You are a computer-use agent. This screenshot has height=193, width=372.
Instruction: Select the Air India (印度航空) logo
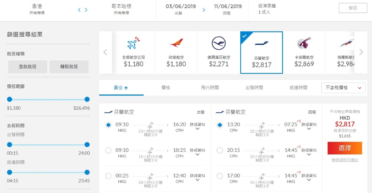pyautogui.click(x=176, y=44)
